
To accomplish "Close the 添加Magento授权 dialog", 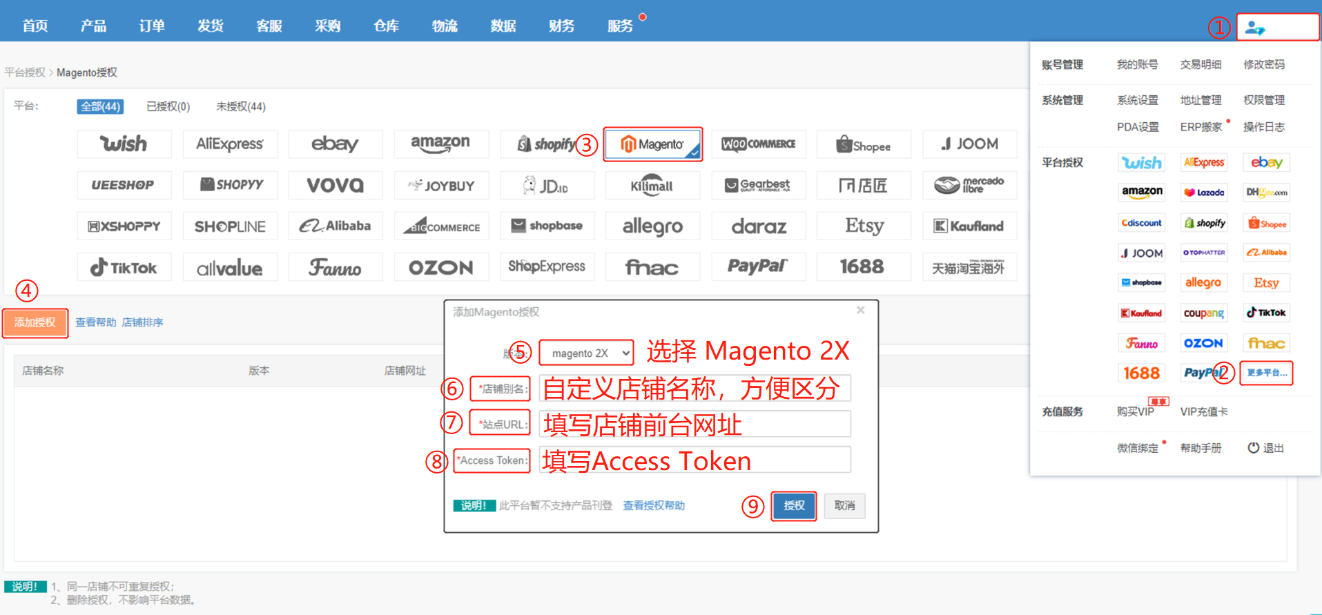I will tap(861, 310).
